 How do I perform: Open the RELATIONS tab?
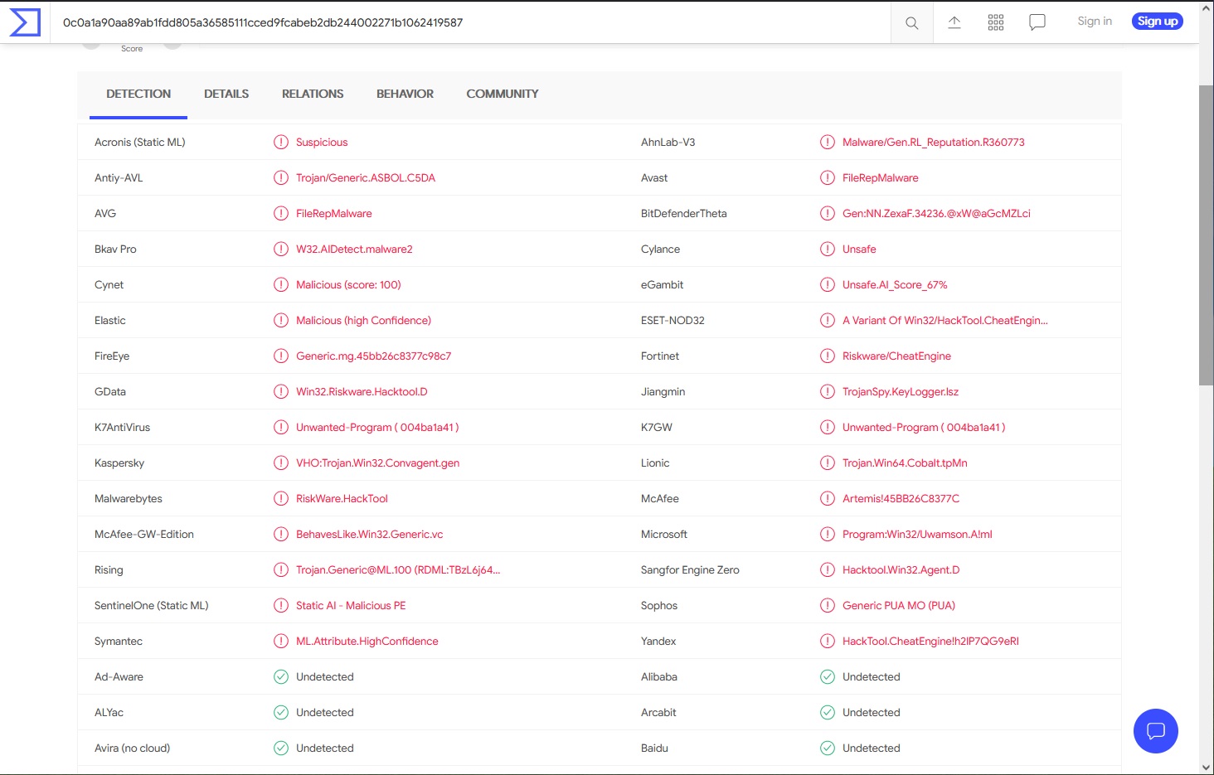pos(313,94)
